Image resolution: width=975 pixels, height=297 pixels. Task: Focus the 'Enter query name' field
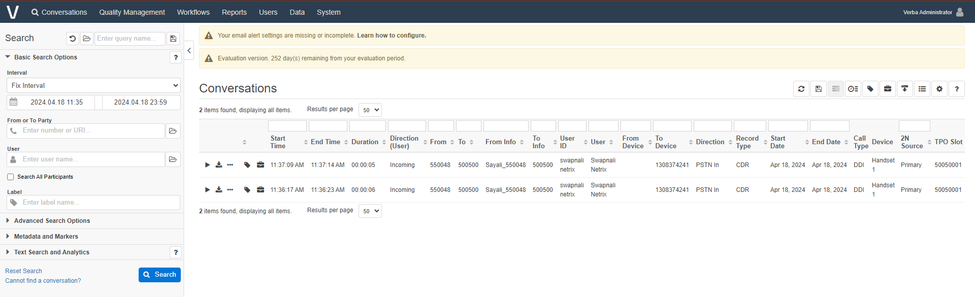[130, 39]
